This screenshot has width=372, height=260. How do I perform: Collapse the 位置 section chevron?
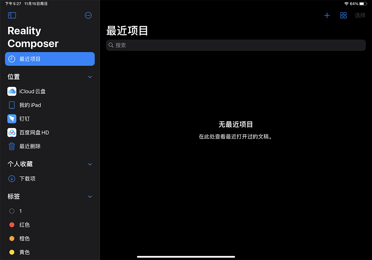click(90, 77)
